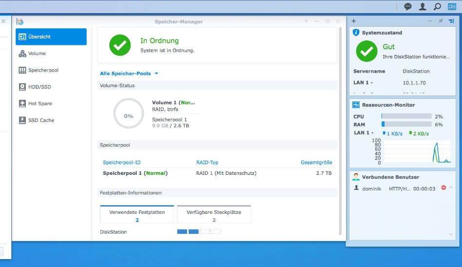Sort by the RAID-Typ column header
The image size is (462, 267).
coord(207,162)
